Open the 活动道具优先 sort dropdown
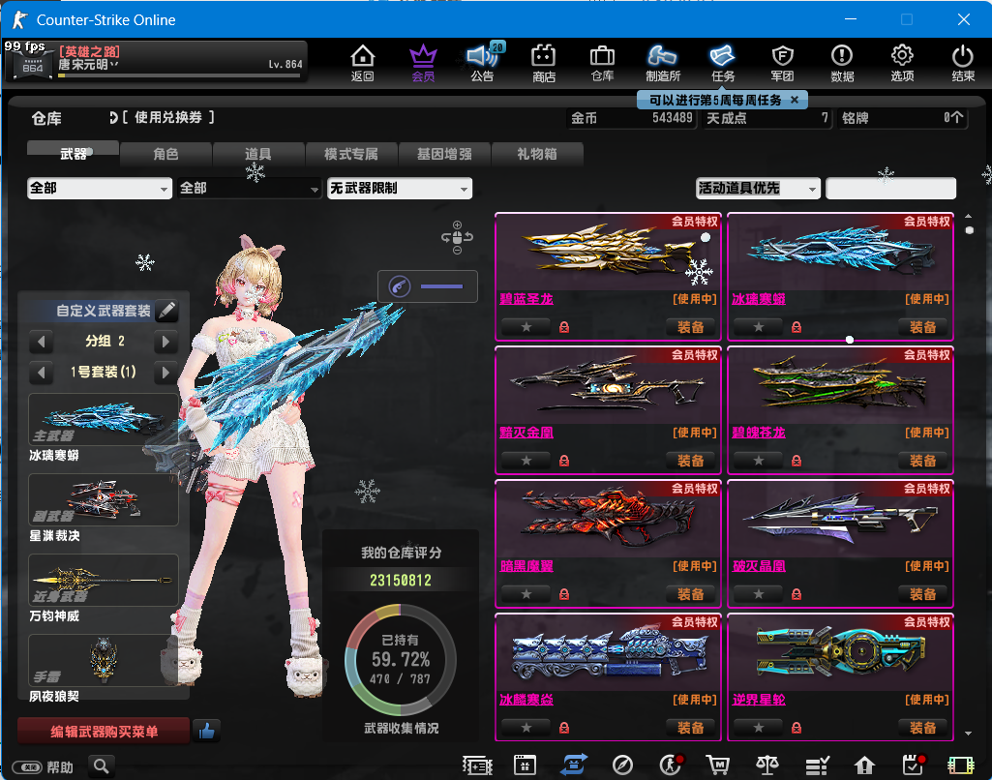Viewport: 992px width, 780px height. click(758, 189)
